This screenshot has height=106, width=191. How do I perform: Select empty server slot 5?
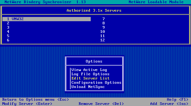point(46,36)
